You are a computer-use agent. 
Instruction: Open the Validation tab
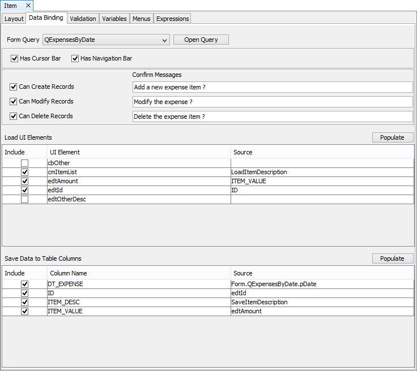(83, 19)
